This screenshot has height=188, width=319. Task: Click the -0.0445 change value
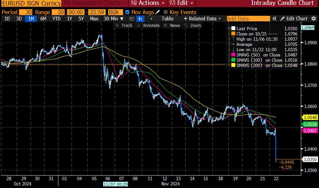[x=286, y=162]
